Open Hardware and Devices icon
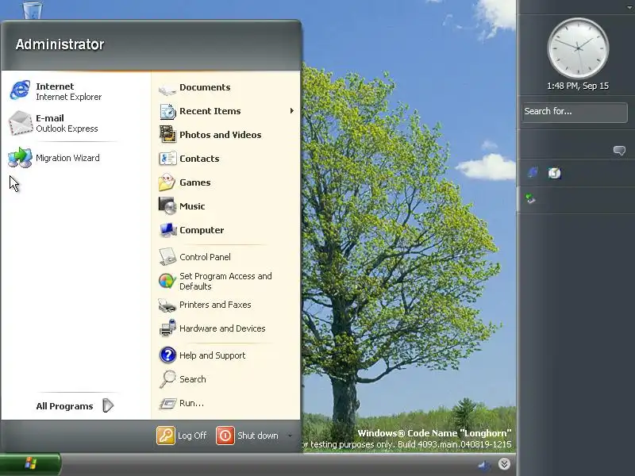635x476 pixels. tap(167, 328)
